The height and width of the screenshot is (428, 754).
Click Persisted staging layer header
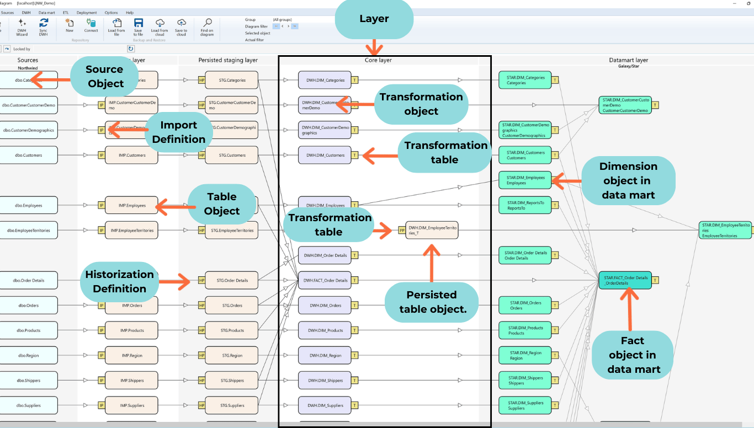[x=228, y=60]
